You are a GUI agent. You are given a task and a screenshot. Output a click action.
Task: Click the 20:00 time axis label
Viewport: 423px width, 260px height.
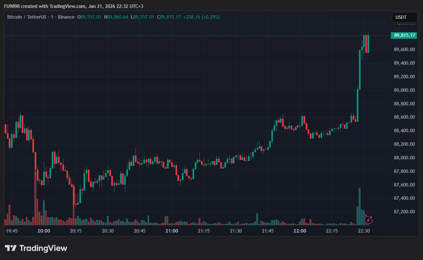[x=43, y=231]
